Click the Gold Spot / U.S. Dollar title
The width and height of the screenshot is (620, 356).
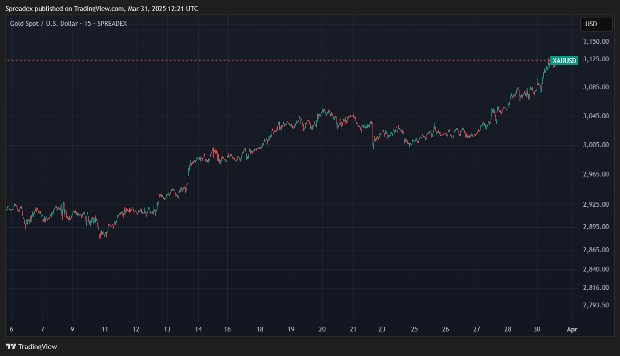[68, 24]
